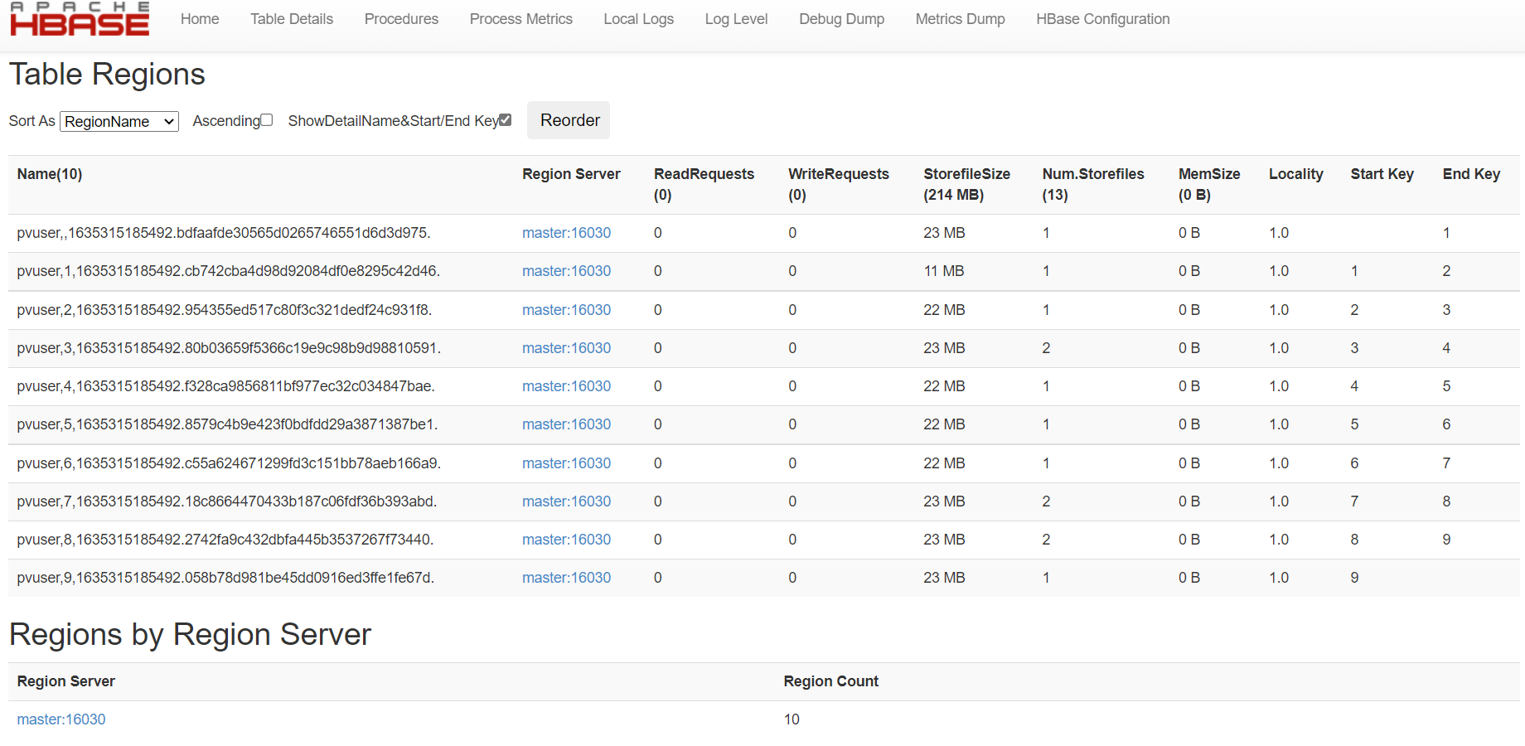Screen dimensions: 1525x746
Task: Uncheck ShowDetailName&Start/End Key checkbox
Action: pyautogui.click(x=506, y=120)
